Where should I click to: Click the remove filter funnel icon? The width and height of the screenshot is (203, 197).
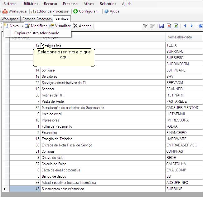(152, 26)
